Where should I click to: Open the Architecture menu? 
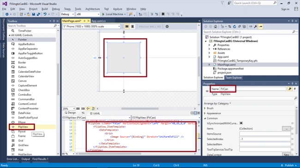(93, 9)
